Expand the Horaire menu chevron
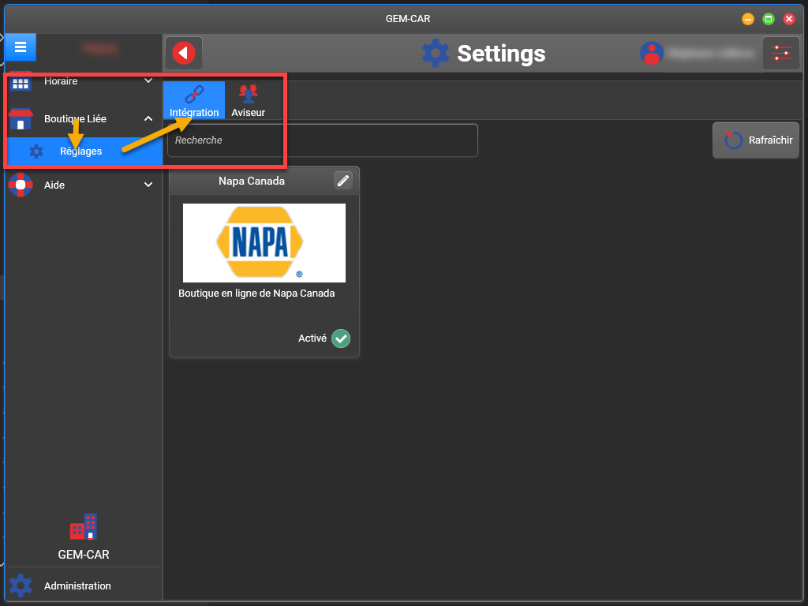 pos(148,81)
